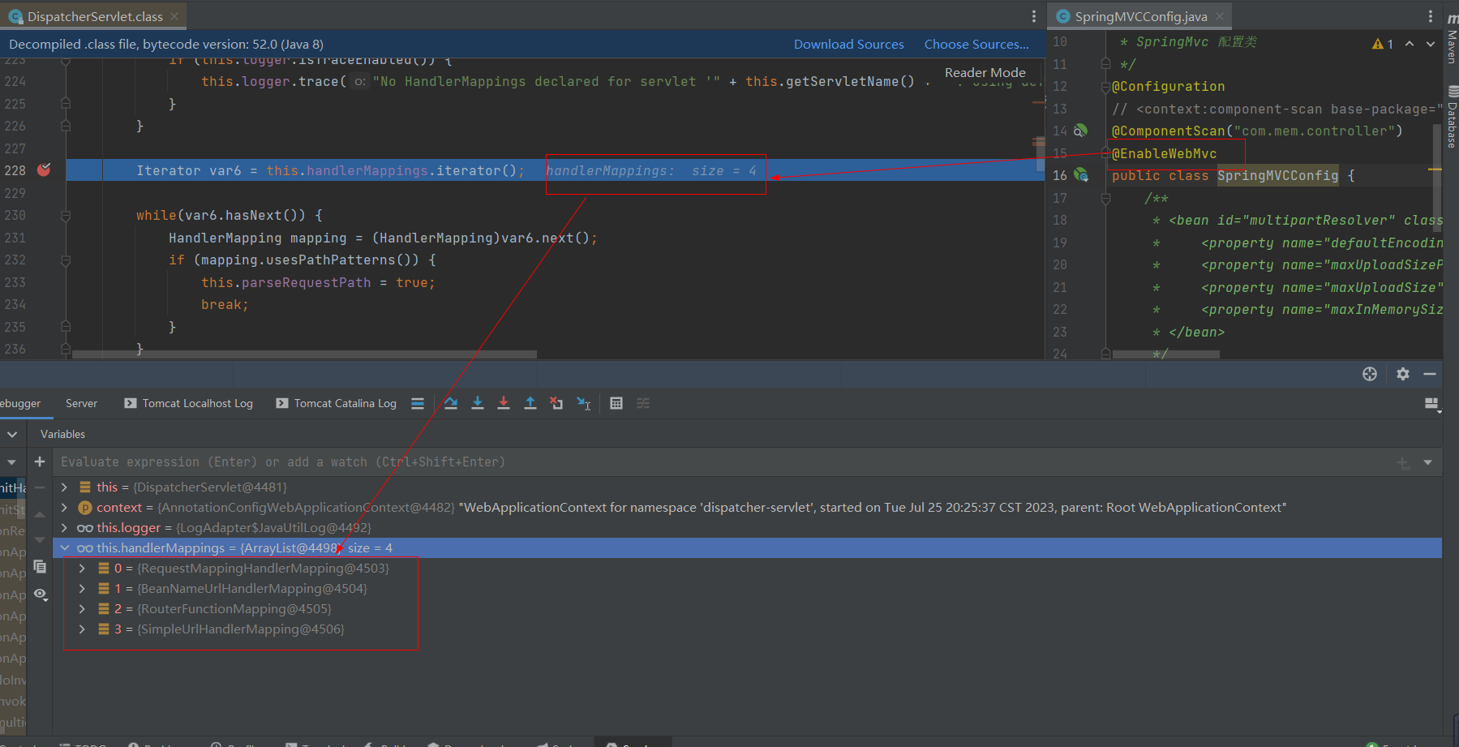
Task: Toggle the red breakpoint on line 228
Action: click(x=44, y=170)
